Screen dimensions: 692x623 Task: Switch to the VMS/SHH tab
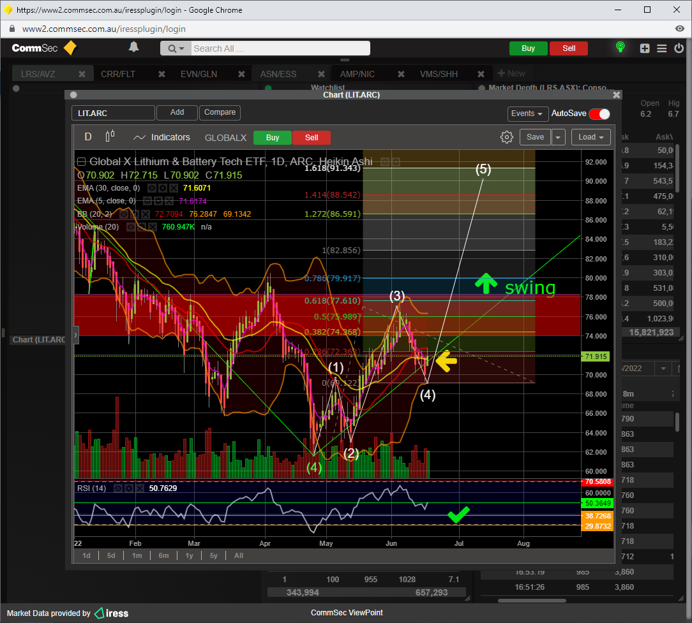click(439, 74)
